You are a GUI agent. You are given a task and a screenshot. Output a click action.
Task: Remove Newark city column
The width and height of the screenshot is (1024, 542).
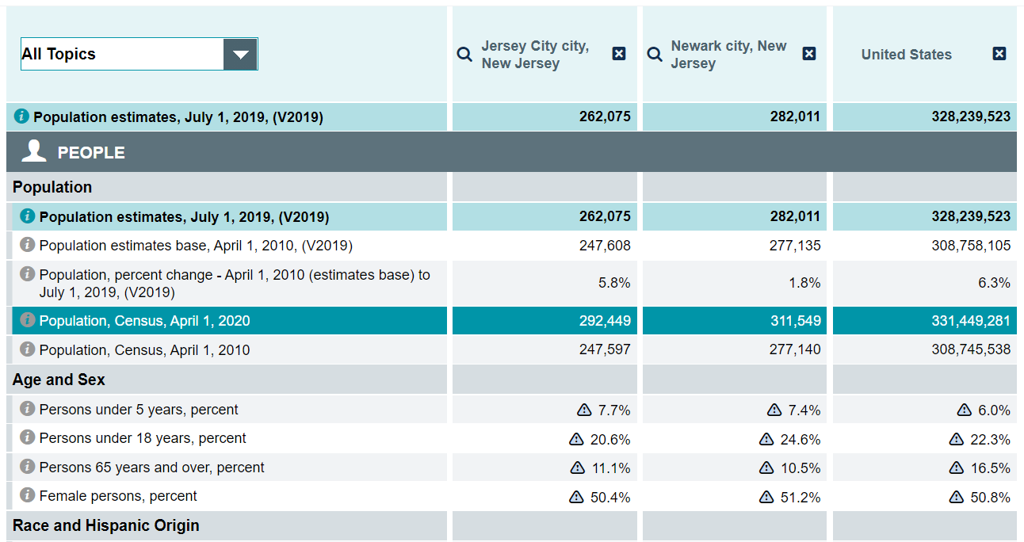click(x=809, y=53)
